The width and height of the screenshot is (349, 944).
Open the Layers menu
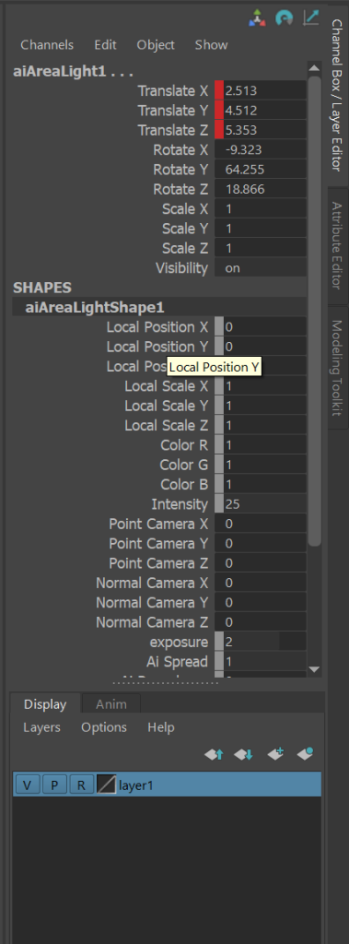coord(42,727)
